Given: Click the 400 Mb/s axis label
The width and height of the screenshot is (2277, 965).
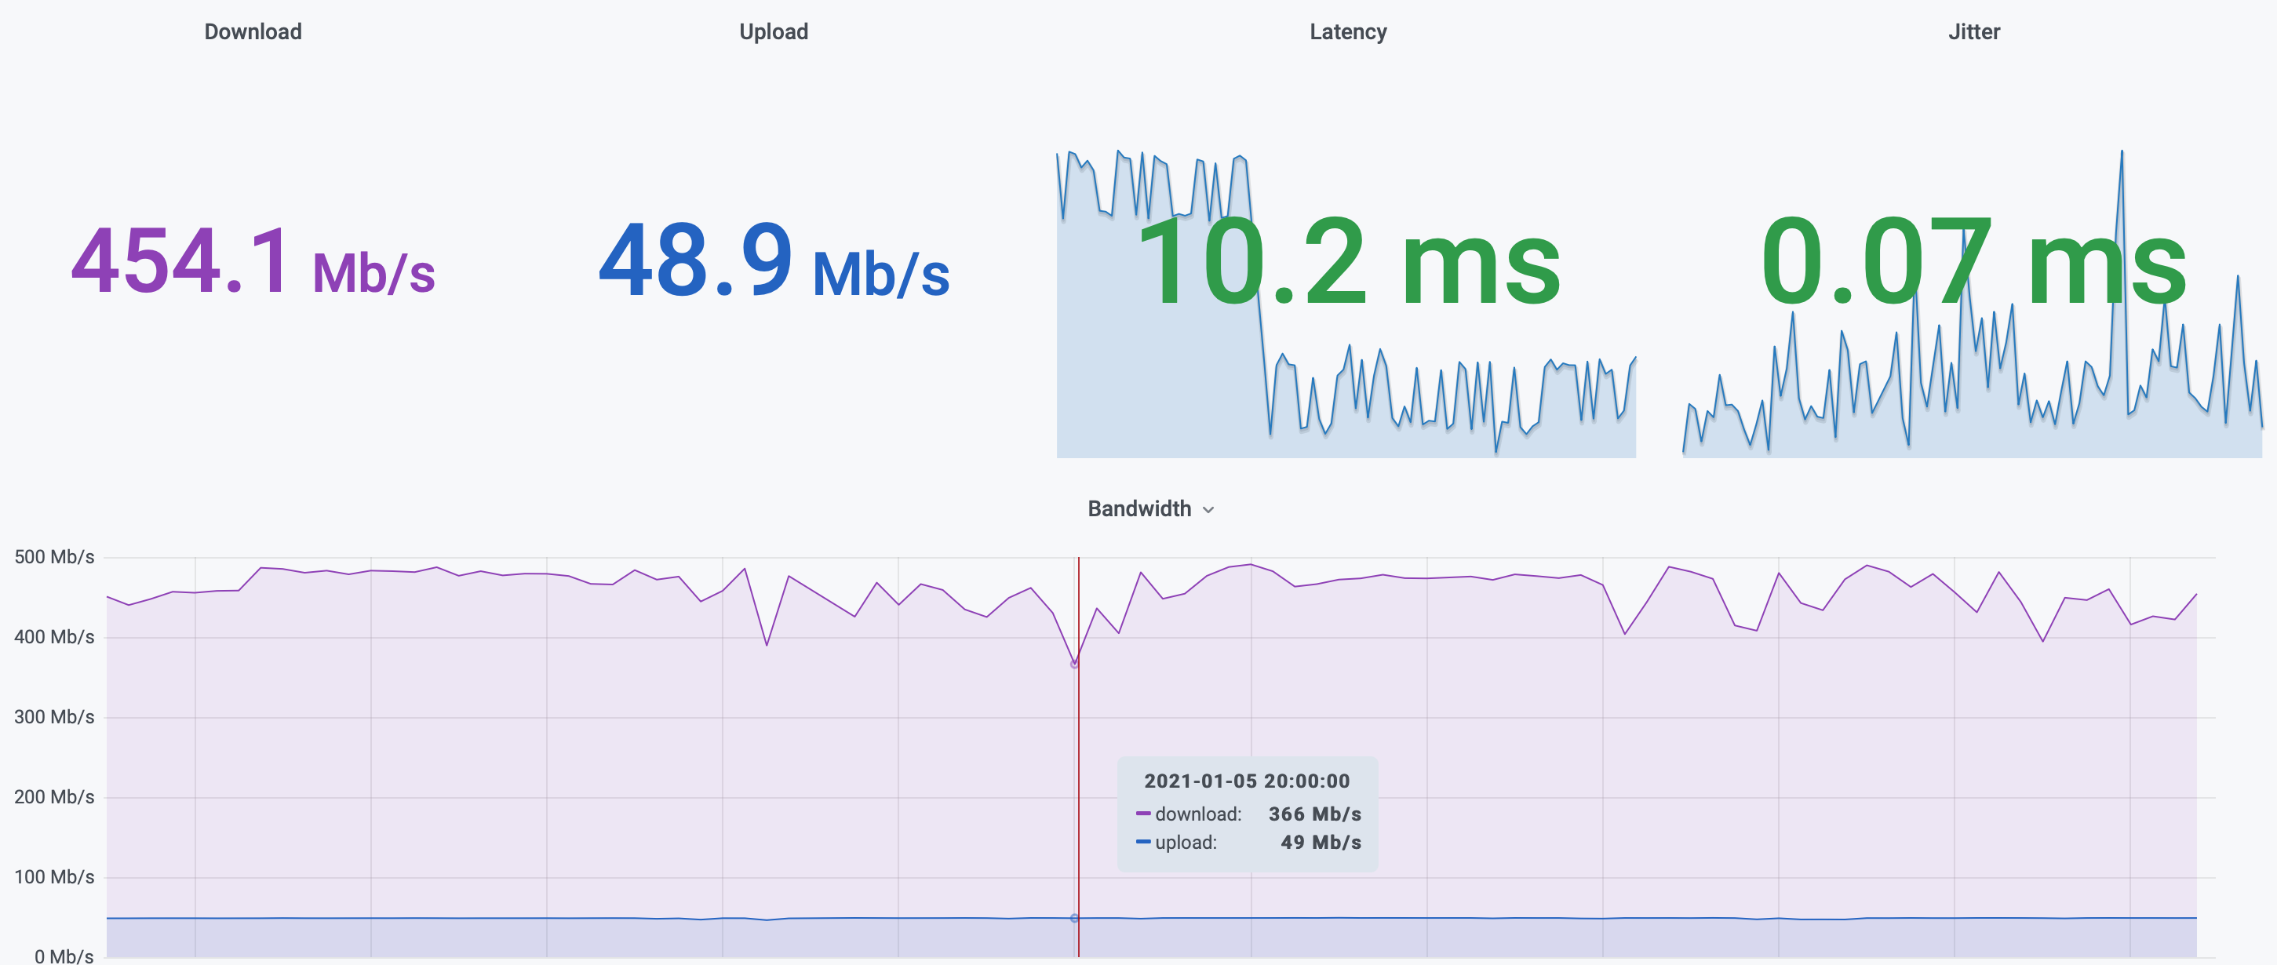Looking at the screenshot, I should coord(54,636).
